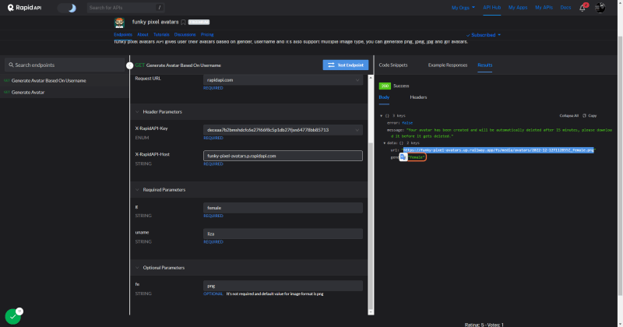Open the Discussions tab
Image resolution: width=623 pixels, height=327 pixels.
point(185,34)
